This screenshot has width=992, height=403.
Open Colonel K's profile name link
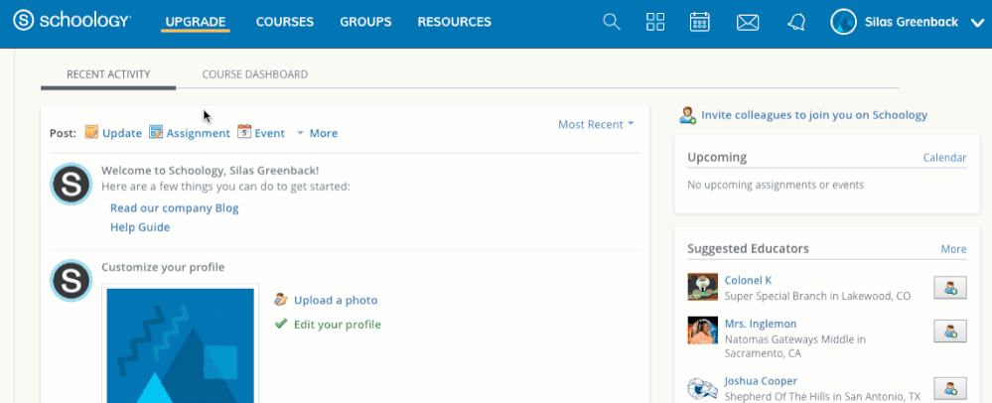tap(748, 280)
